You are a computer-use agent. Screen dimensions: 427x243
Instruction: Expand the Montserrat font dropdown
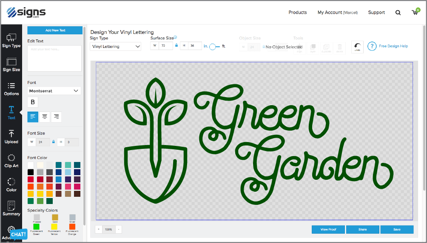[x=54, y=91]
